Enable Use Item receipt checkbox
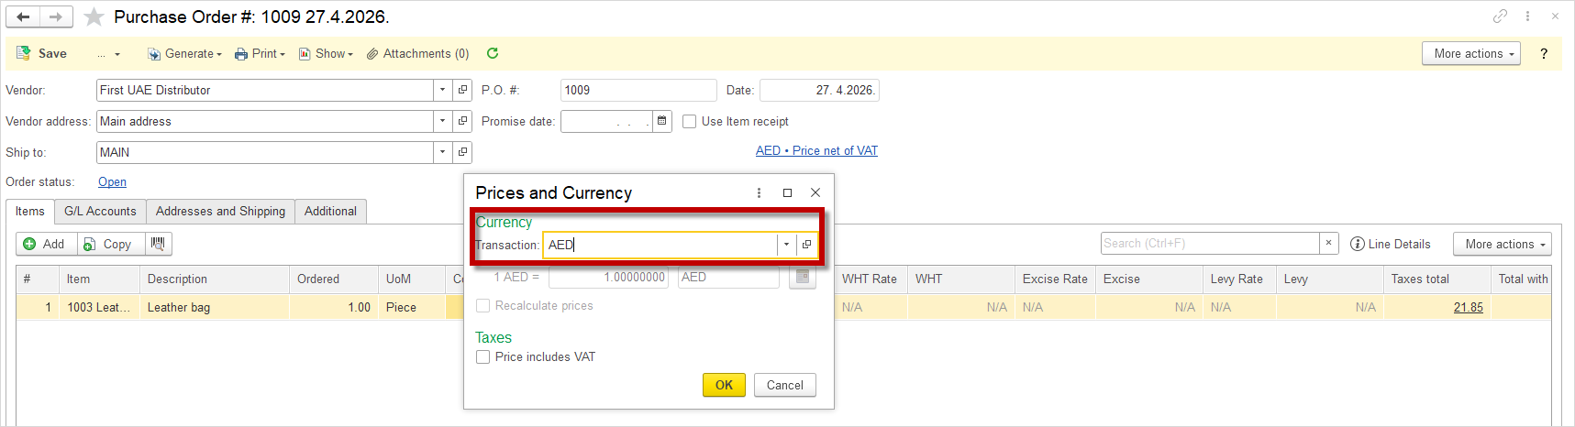The height and width of the screenshot is (427, 1575). 690,121
